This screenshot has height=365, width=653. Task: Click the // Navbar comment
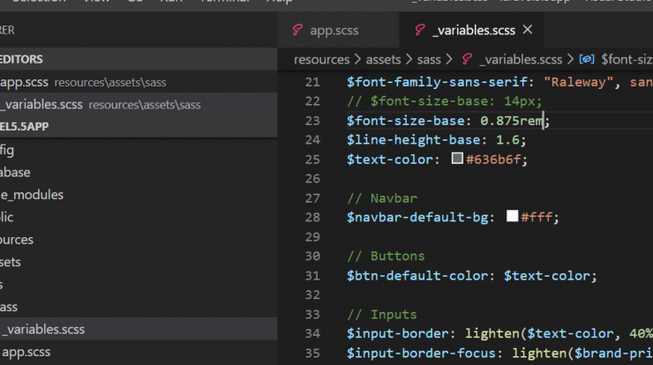[382, 198]
